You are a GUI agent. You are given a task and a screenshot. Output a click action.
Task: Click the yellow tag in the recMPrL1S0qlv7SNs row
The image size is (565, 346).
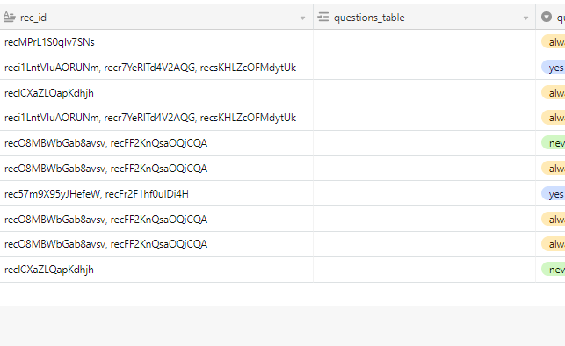553,42
